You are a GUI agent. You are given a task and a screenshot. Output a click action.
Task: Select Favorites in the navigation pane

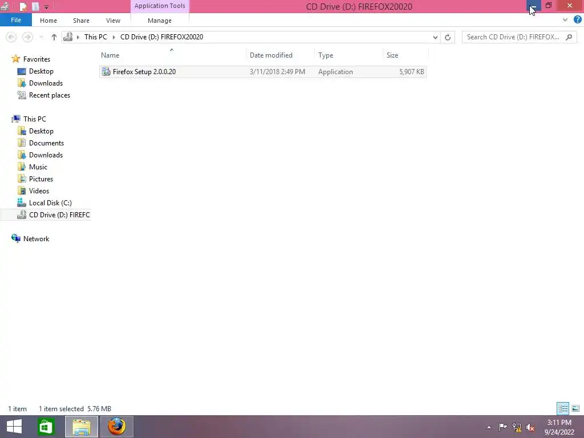point(36,59)
